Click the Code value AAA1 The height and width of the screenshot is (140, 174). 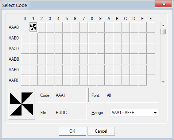point(61,95)
